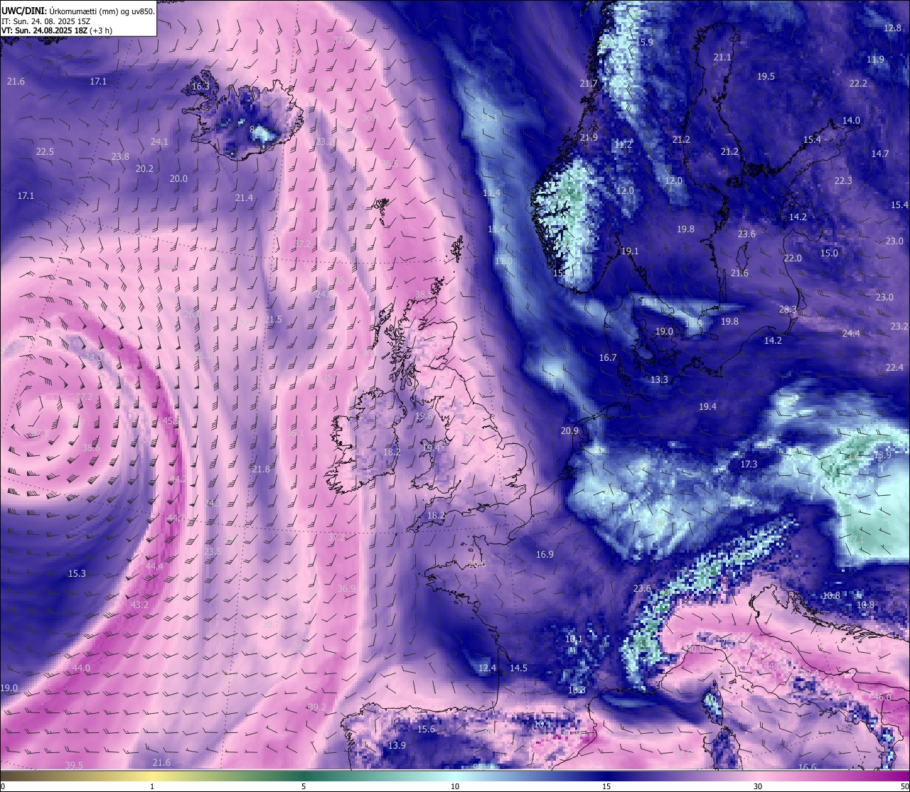Click the 21.5 value on map
The height and width of the screenshot is (792, 910).
pos(273,319)
